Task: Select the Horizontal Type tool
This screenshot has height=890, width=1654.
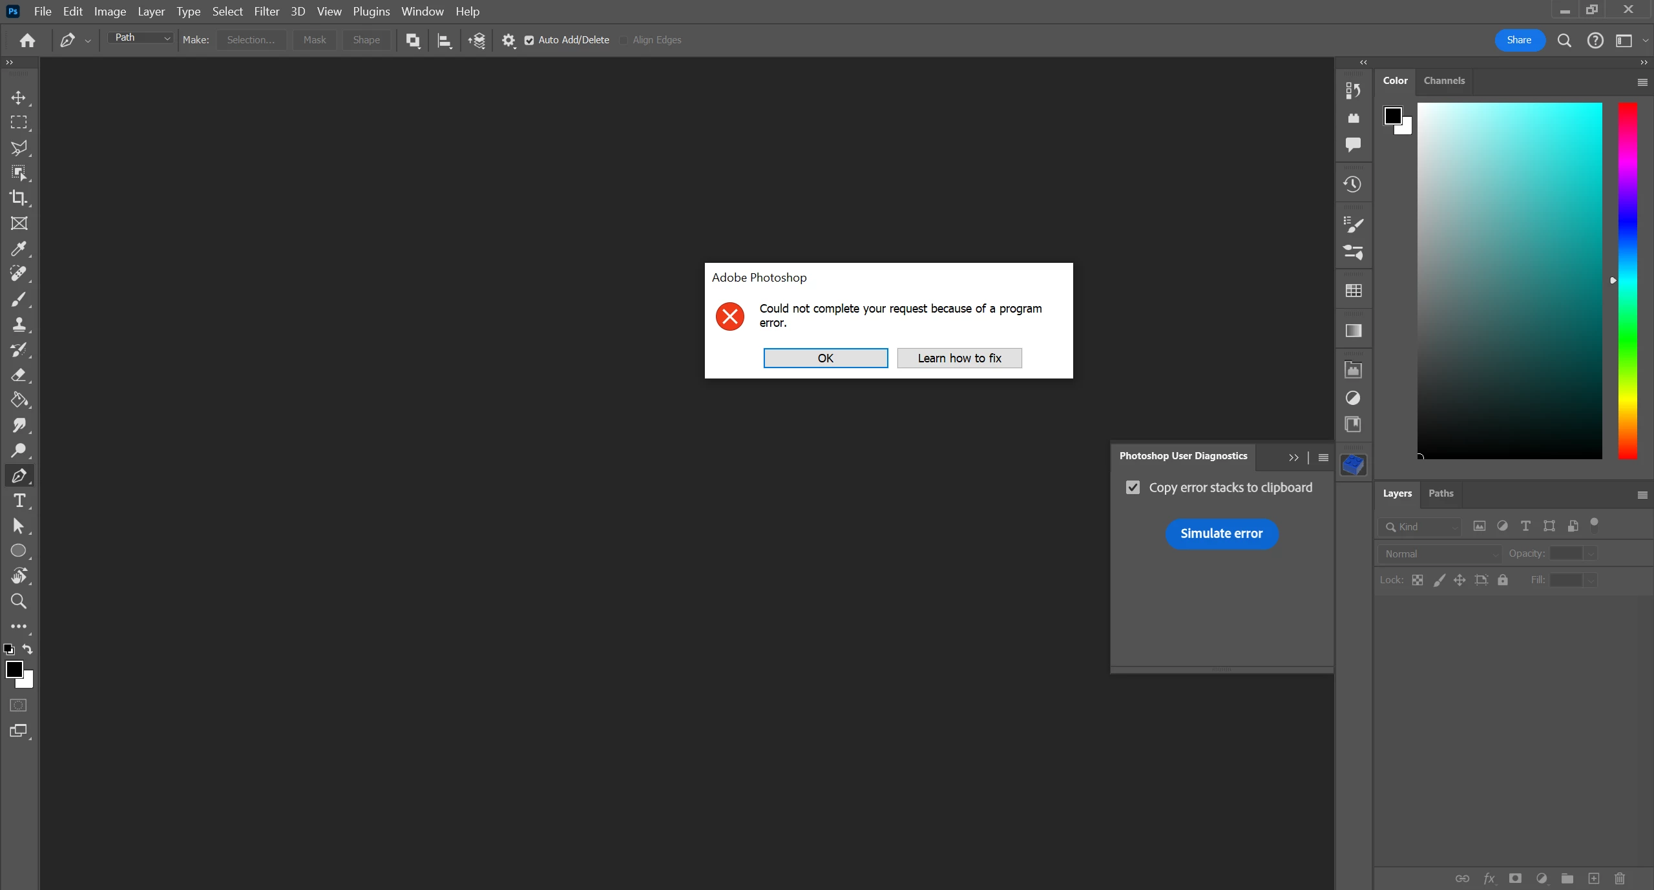Action: click(19, 501)
